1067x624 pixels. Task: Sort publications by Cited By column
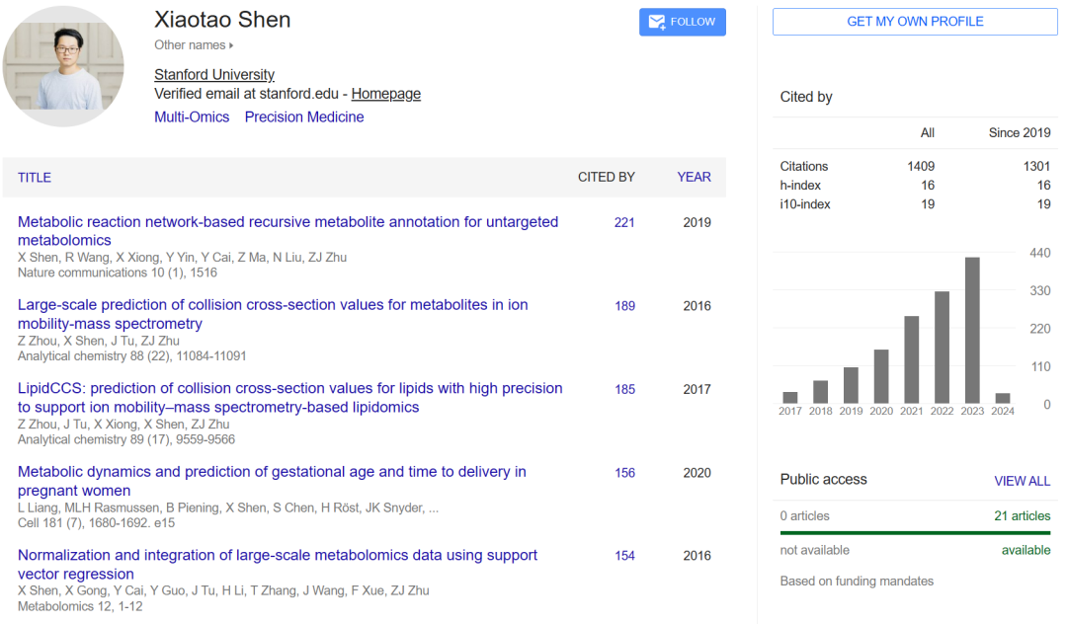[x=606, y=177]
